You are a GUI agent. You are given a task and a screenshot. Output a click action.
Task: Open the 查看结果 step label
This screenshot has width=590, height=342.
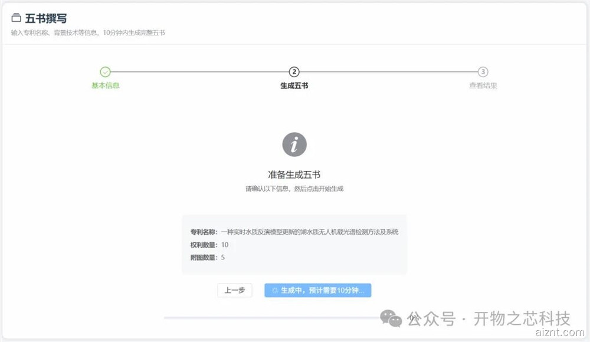coord(483,85)
